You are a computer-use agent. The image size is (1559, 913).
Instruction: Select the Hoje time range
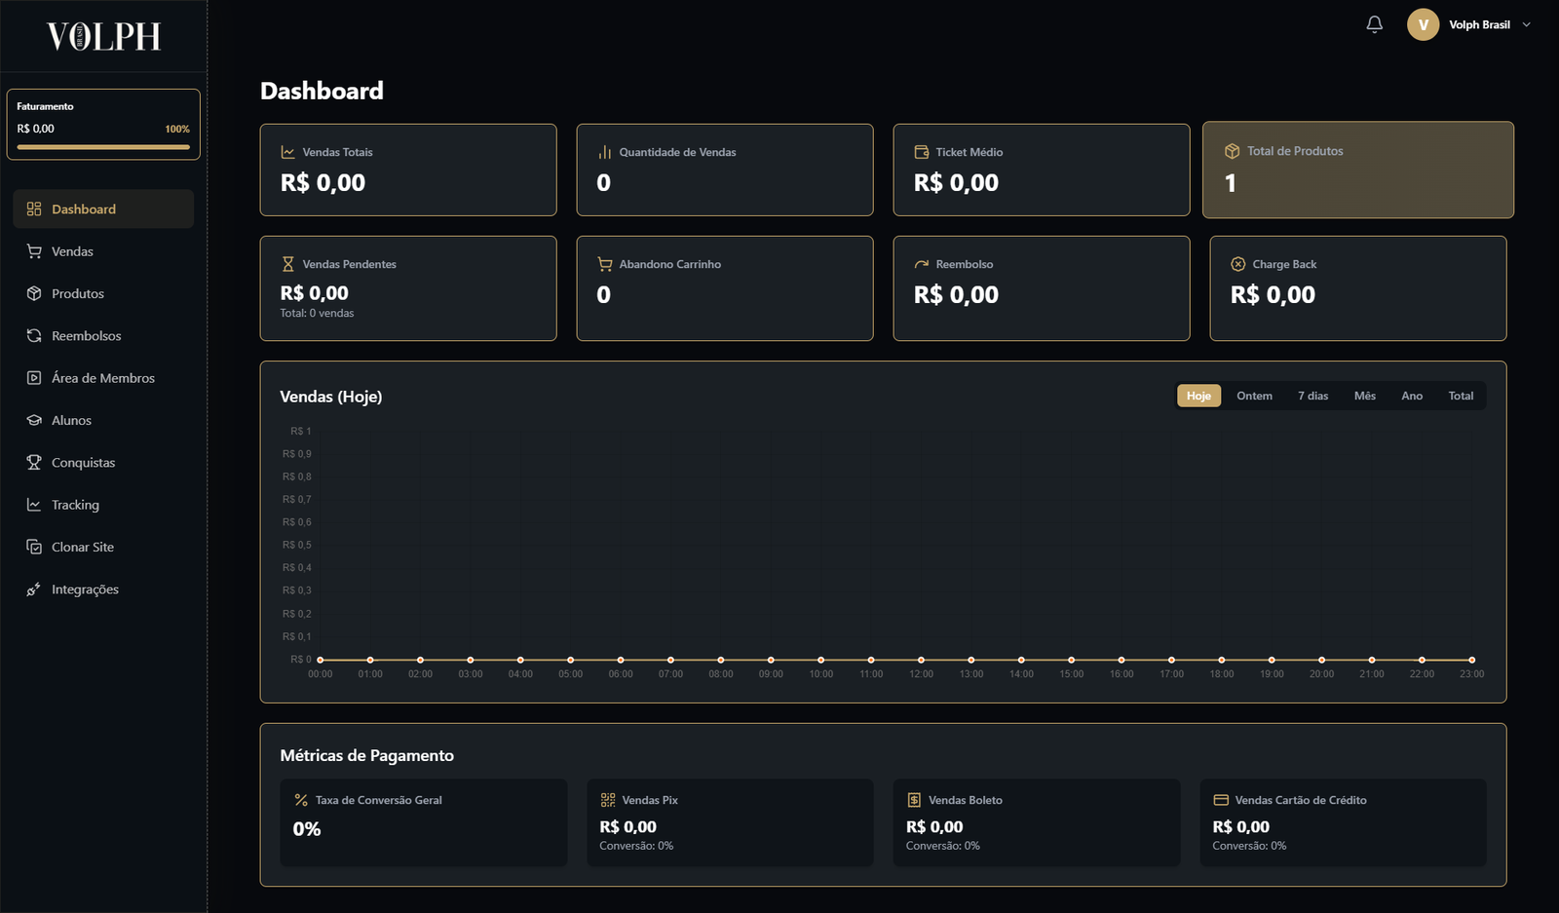tap(1198, 396)
